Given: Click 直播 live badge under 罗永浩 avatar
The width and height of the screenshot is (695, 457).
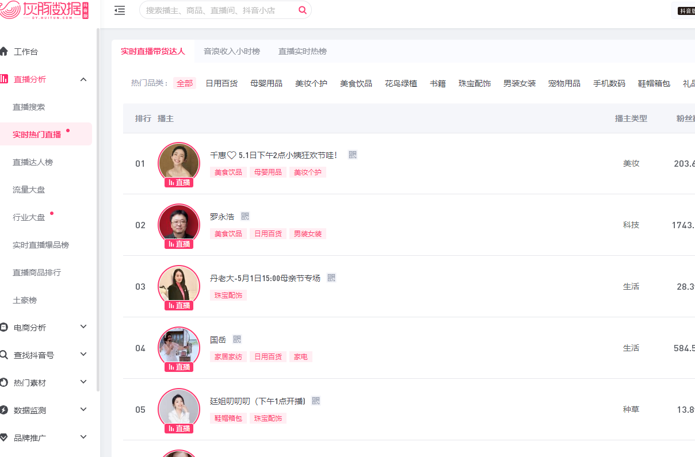Looking at the screenshot, I should tap(179, 244).
